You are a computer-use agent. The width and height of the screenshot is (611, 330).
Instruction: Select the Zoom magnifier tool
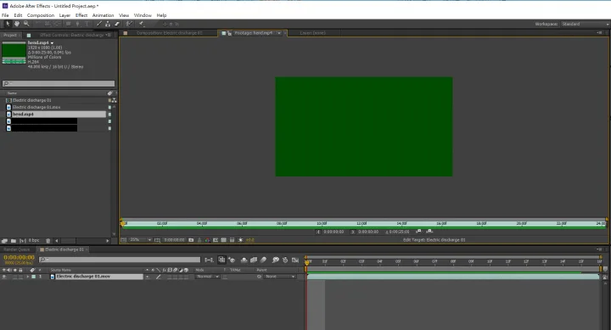click(x=26, y=24)
